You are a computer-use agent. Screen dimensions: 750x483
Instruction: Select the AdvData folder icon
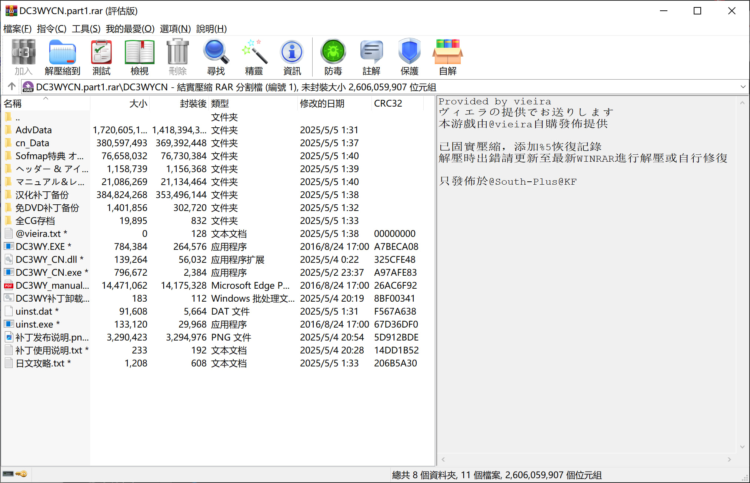tap(9, 130)
